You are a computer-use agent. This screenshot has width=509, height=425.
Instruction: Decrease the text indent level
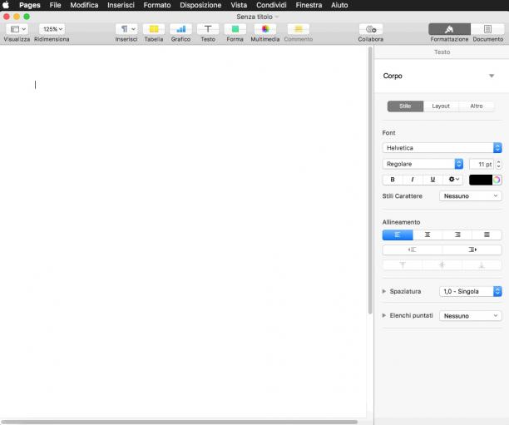tap(413, 250)
